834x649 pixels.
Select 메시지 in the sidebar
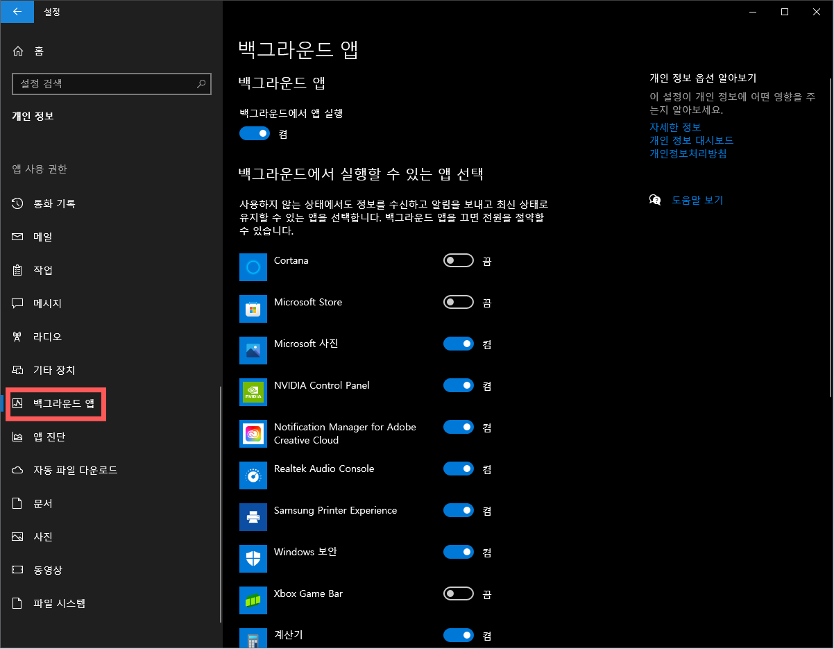(111, 303)
